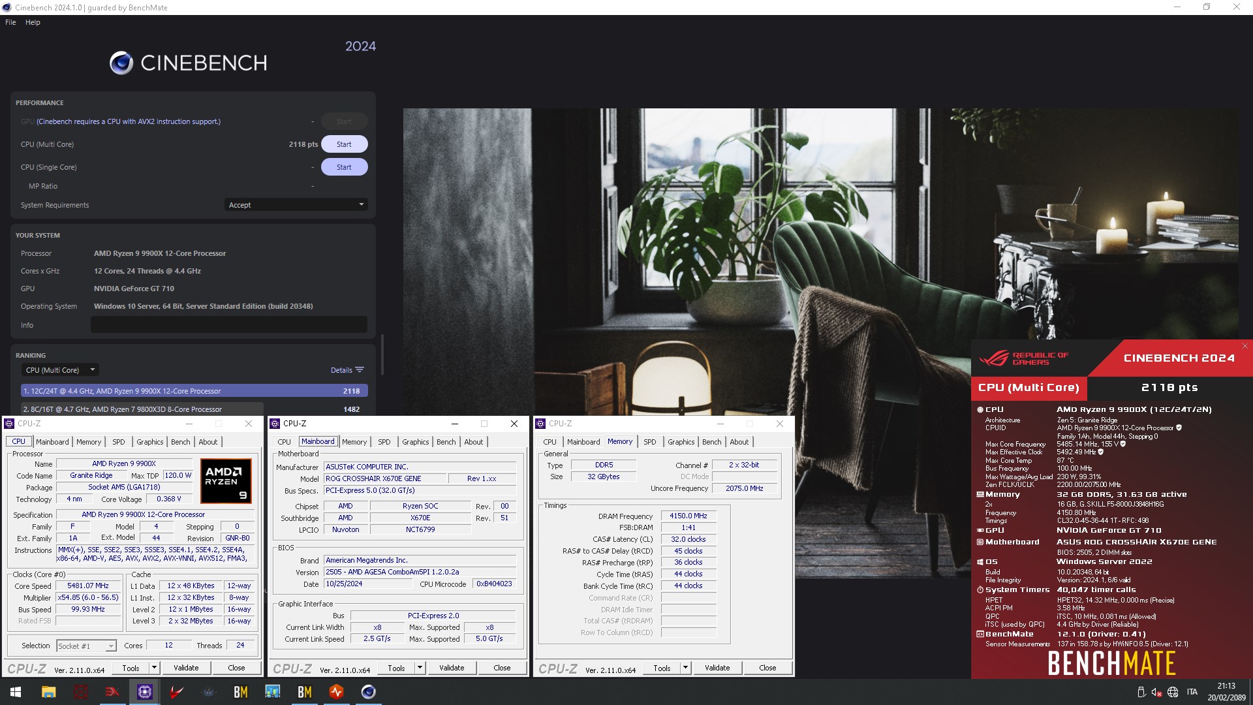Click the red bird taskbar icon
Viewport: 1253px width, 705px height.
[x=176, y=692]
